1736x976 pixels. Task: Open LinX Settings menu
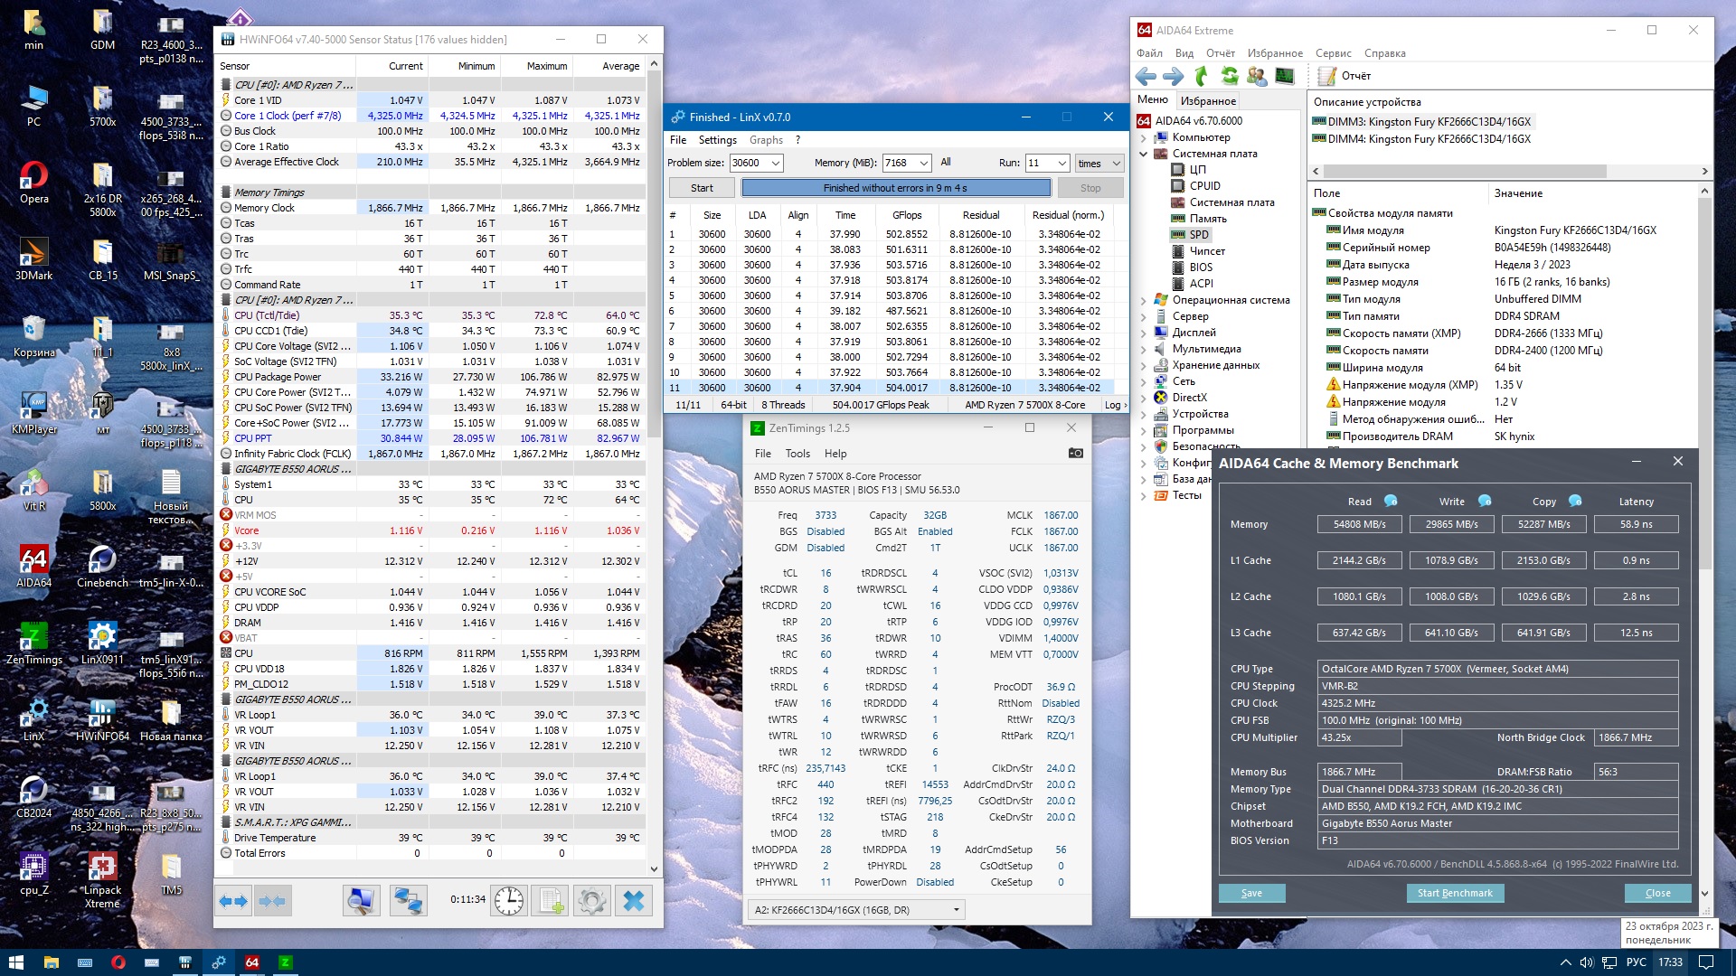point(717,140)
